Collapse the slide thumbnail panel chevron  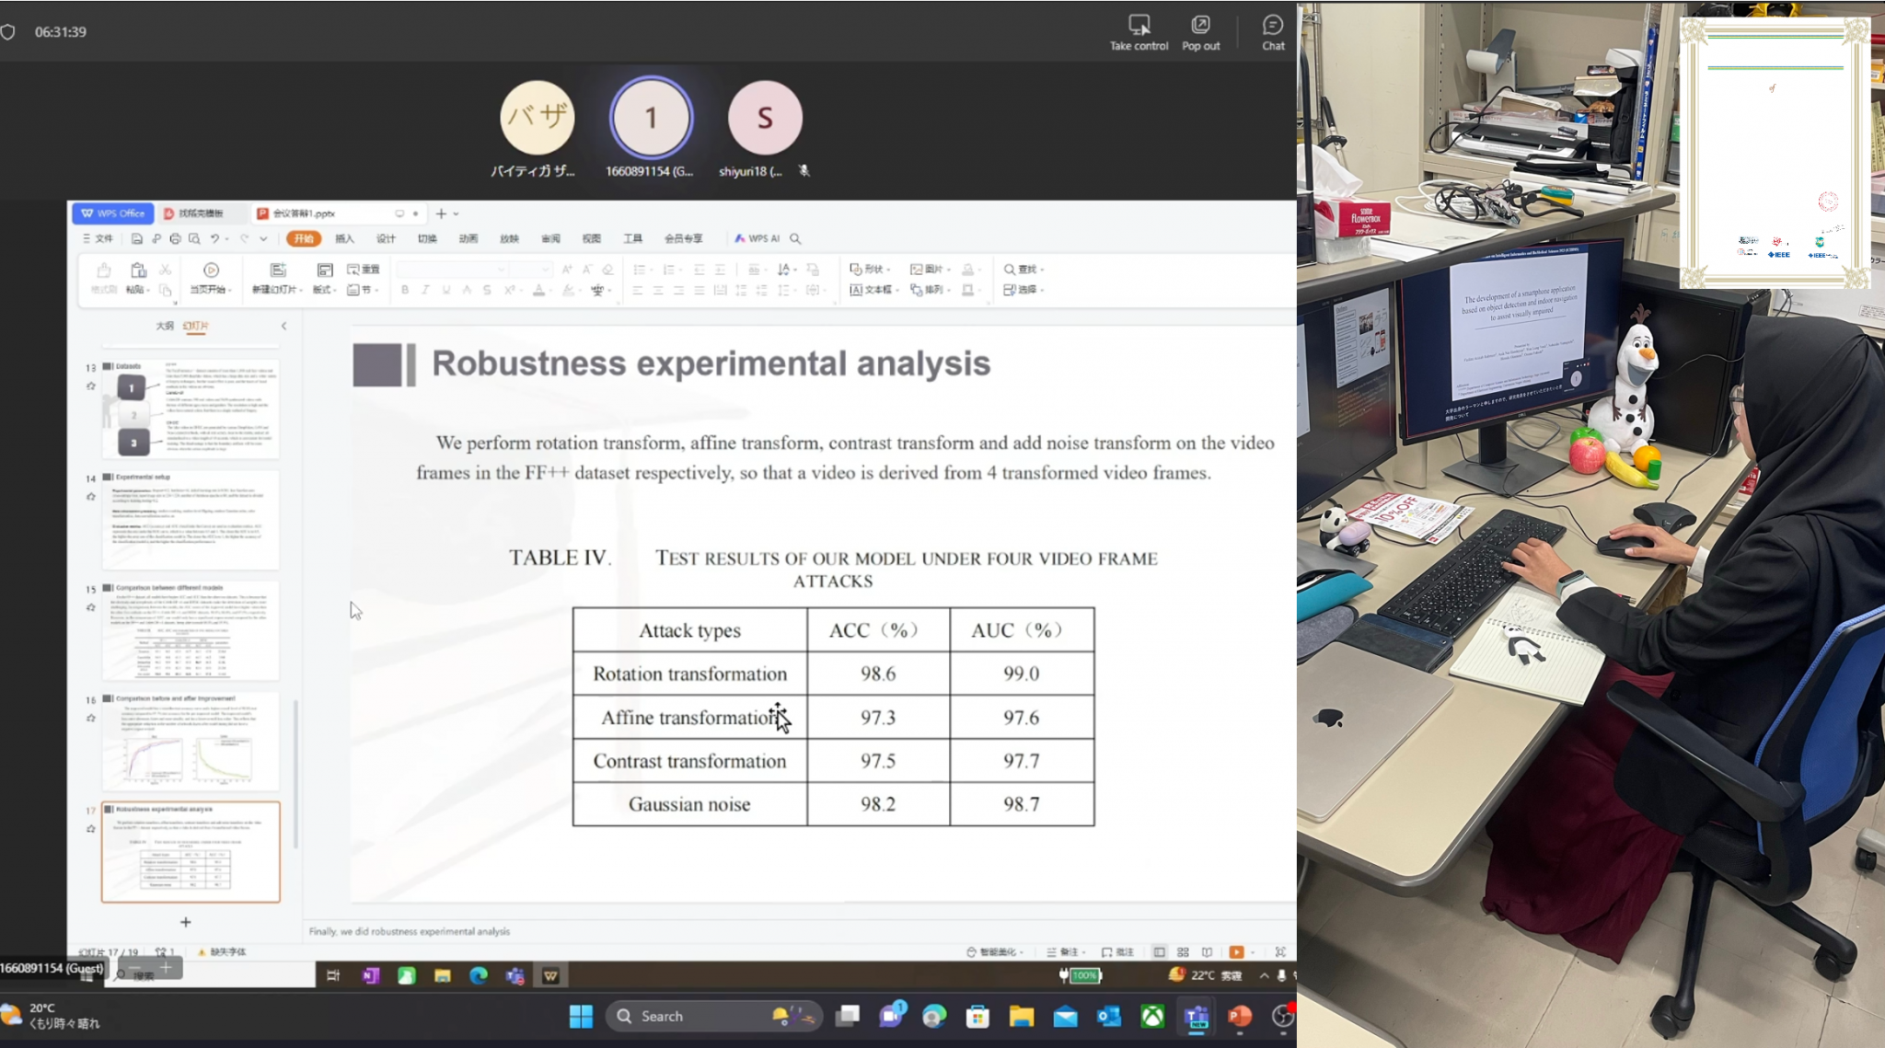(x=283, y=326)
